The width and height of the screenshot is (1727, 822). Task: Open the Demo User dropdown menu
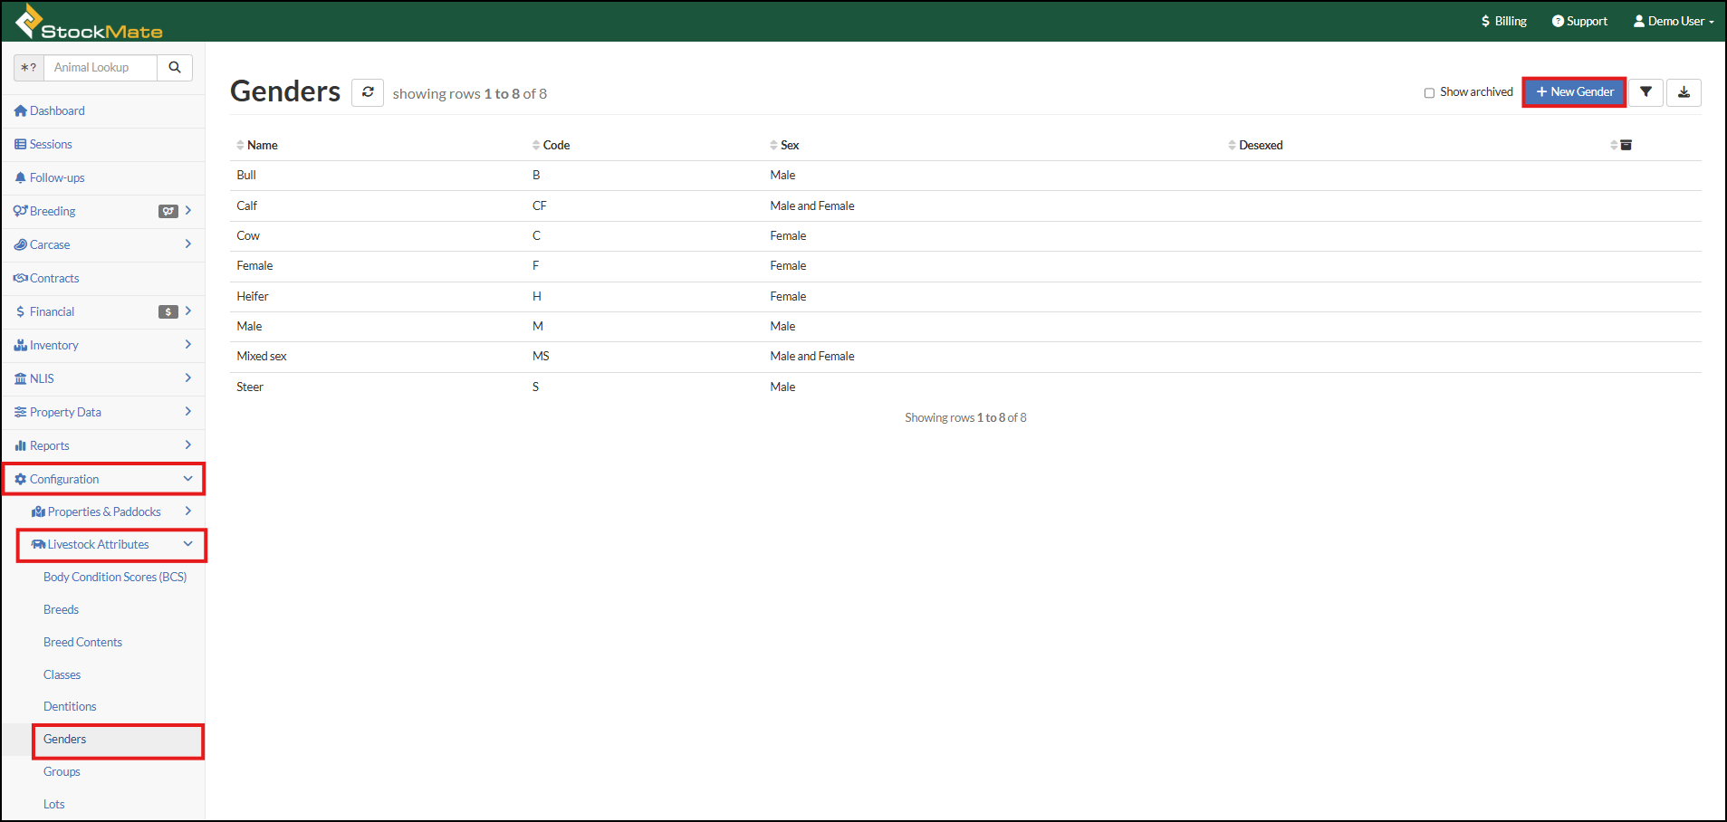1674,21
